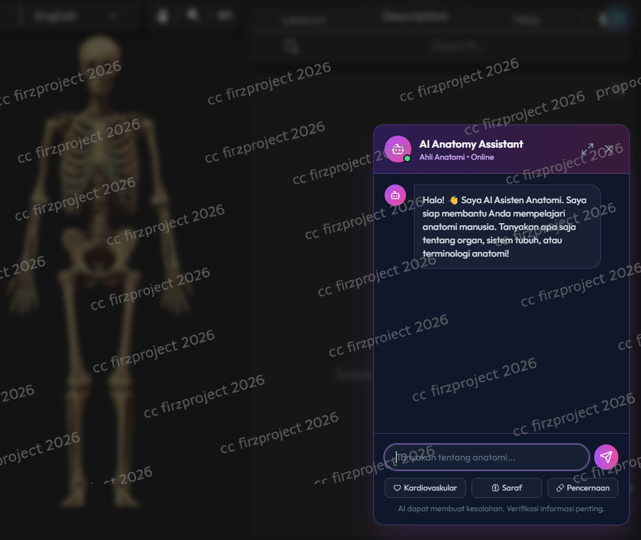Flip the toggle switch in top-right corner
This screenshot has height=540, width=641.
pyautogui.click(x=614, y=18)
